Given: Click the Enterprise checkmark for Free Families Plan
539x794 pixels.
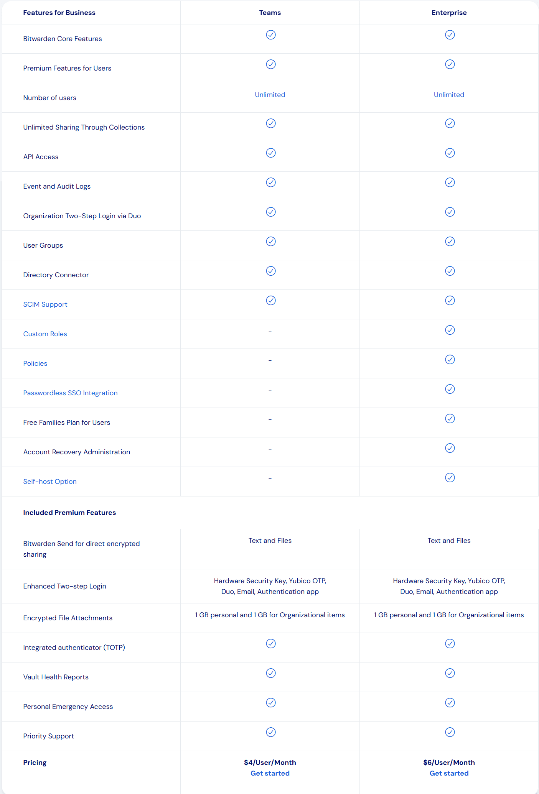Looking at the screenshot, I should tap(449, 418).
